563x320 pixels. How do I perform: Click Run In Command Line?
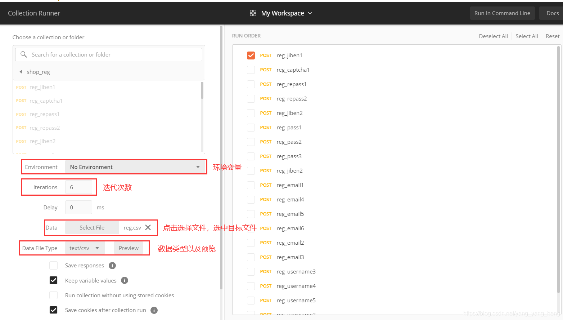[502, 13]
